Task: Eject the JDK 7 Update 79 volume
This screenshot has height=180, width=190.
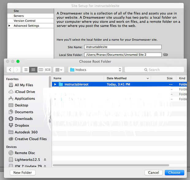Action: click(x=45, y=166)
